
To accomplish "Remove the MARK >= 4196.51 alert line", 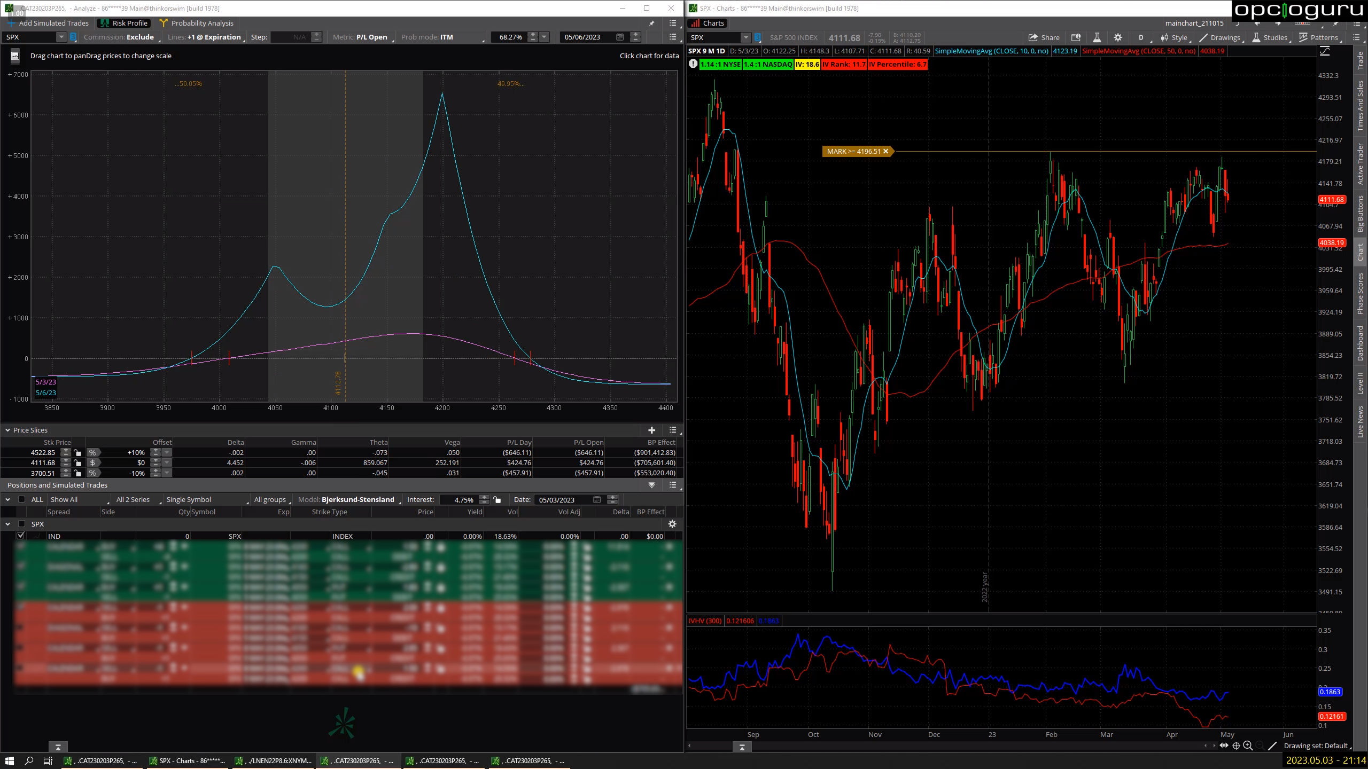I will (885, 151).
